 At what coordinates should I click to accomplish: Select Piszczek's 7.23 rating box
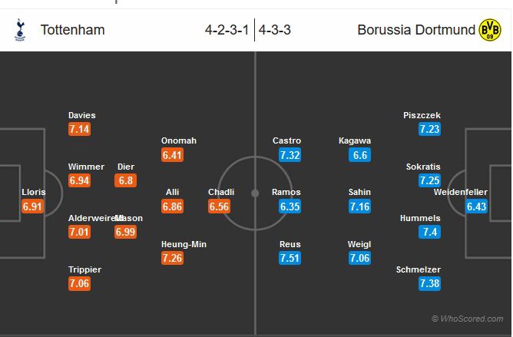[431, 129]
